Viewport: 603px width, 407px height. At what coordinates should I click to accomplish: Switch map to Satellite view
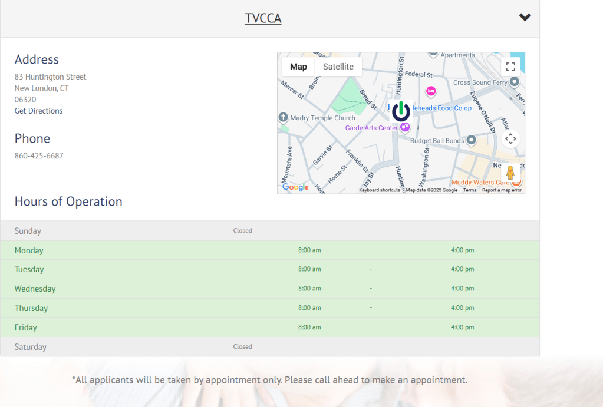tap(338, 67)
